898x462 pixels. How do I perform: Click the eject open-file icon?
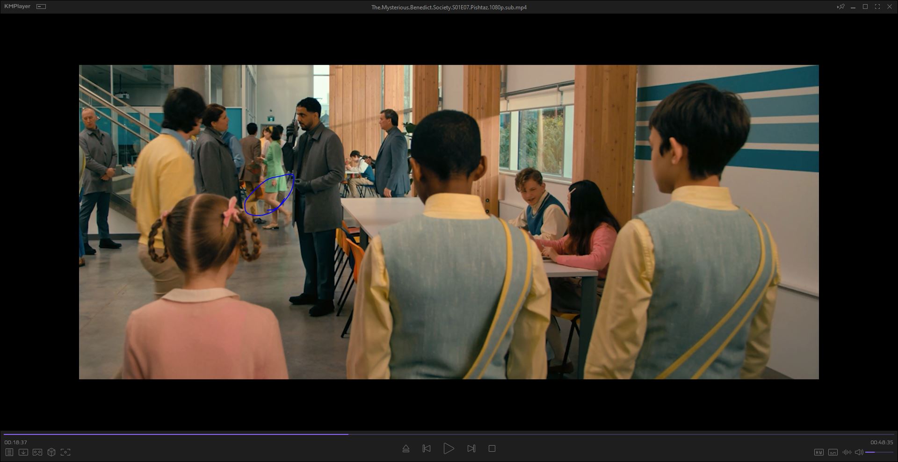[x=406, y=448]
